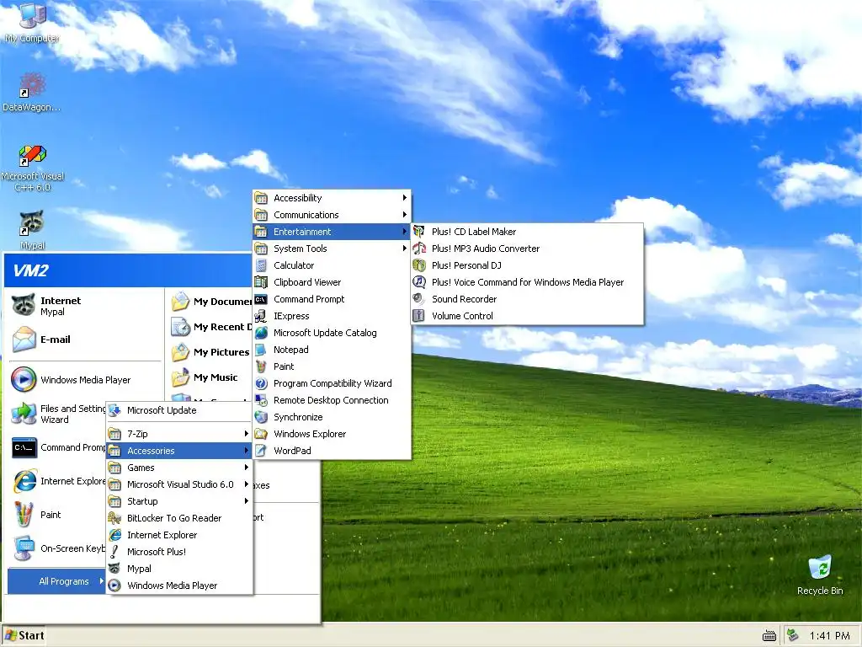Open Microsoft Update entry
This screenshot has height=647, width=862.
pyautogui.click(x=179, y=410)
